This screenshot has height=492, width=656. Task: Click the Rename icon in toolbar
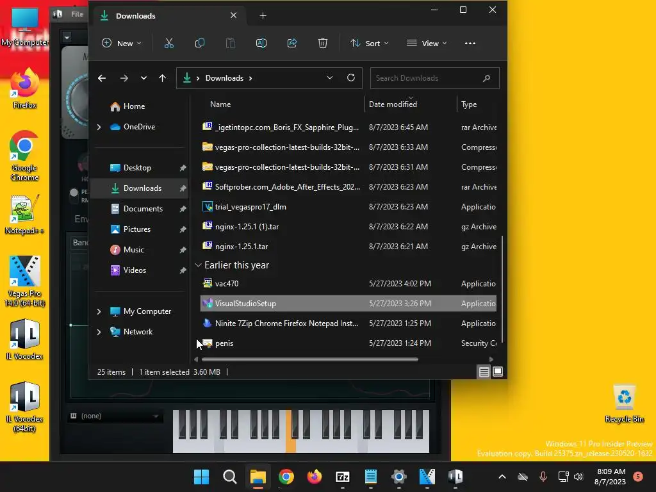(261, 43)
